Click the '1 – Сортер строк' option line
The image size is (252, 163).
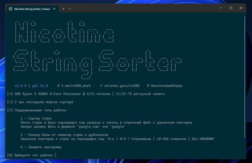[36, 118]
